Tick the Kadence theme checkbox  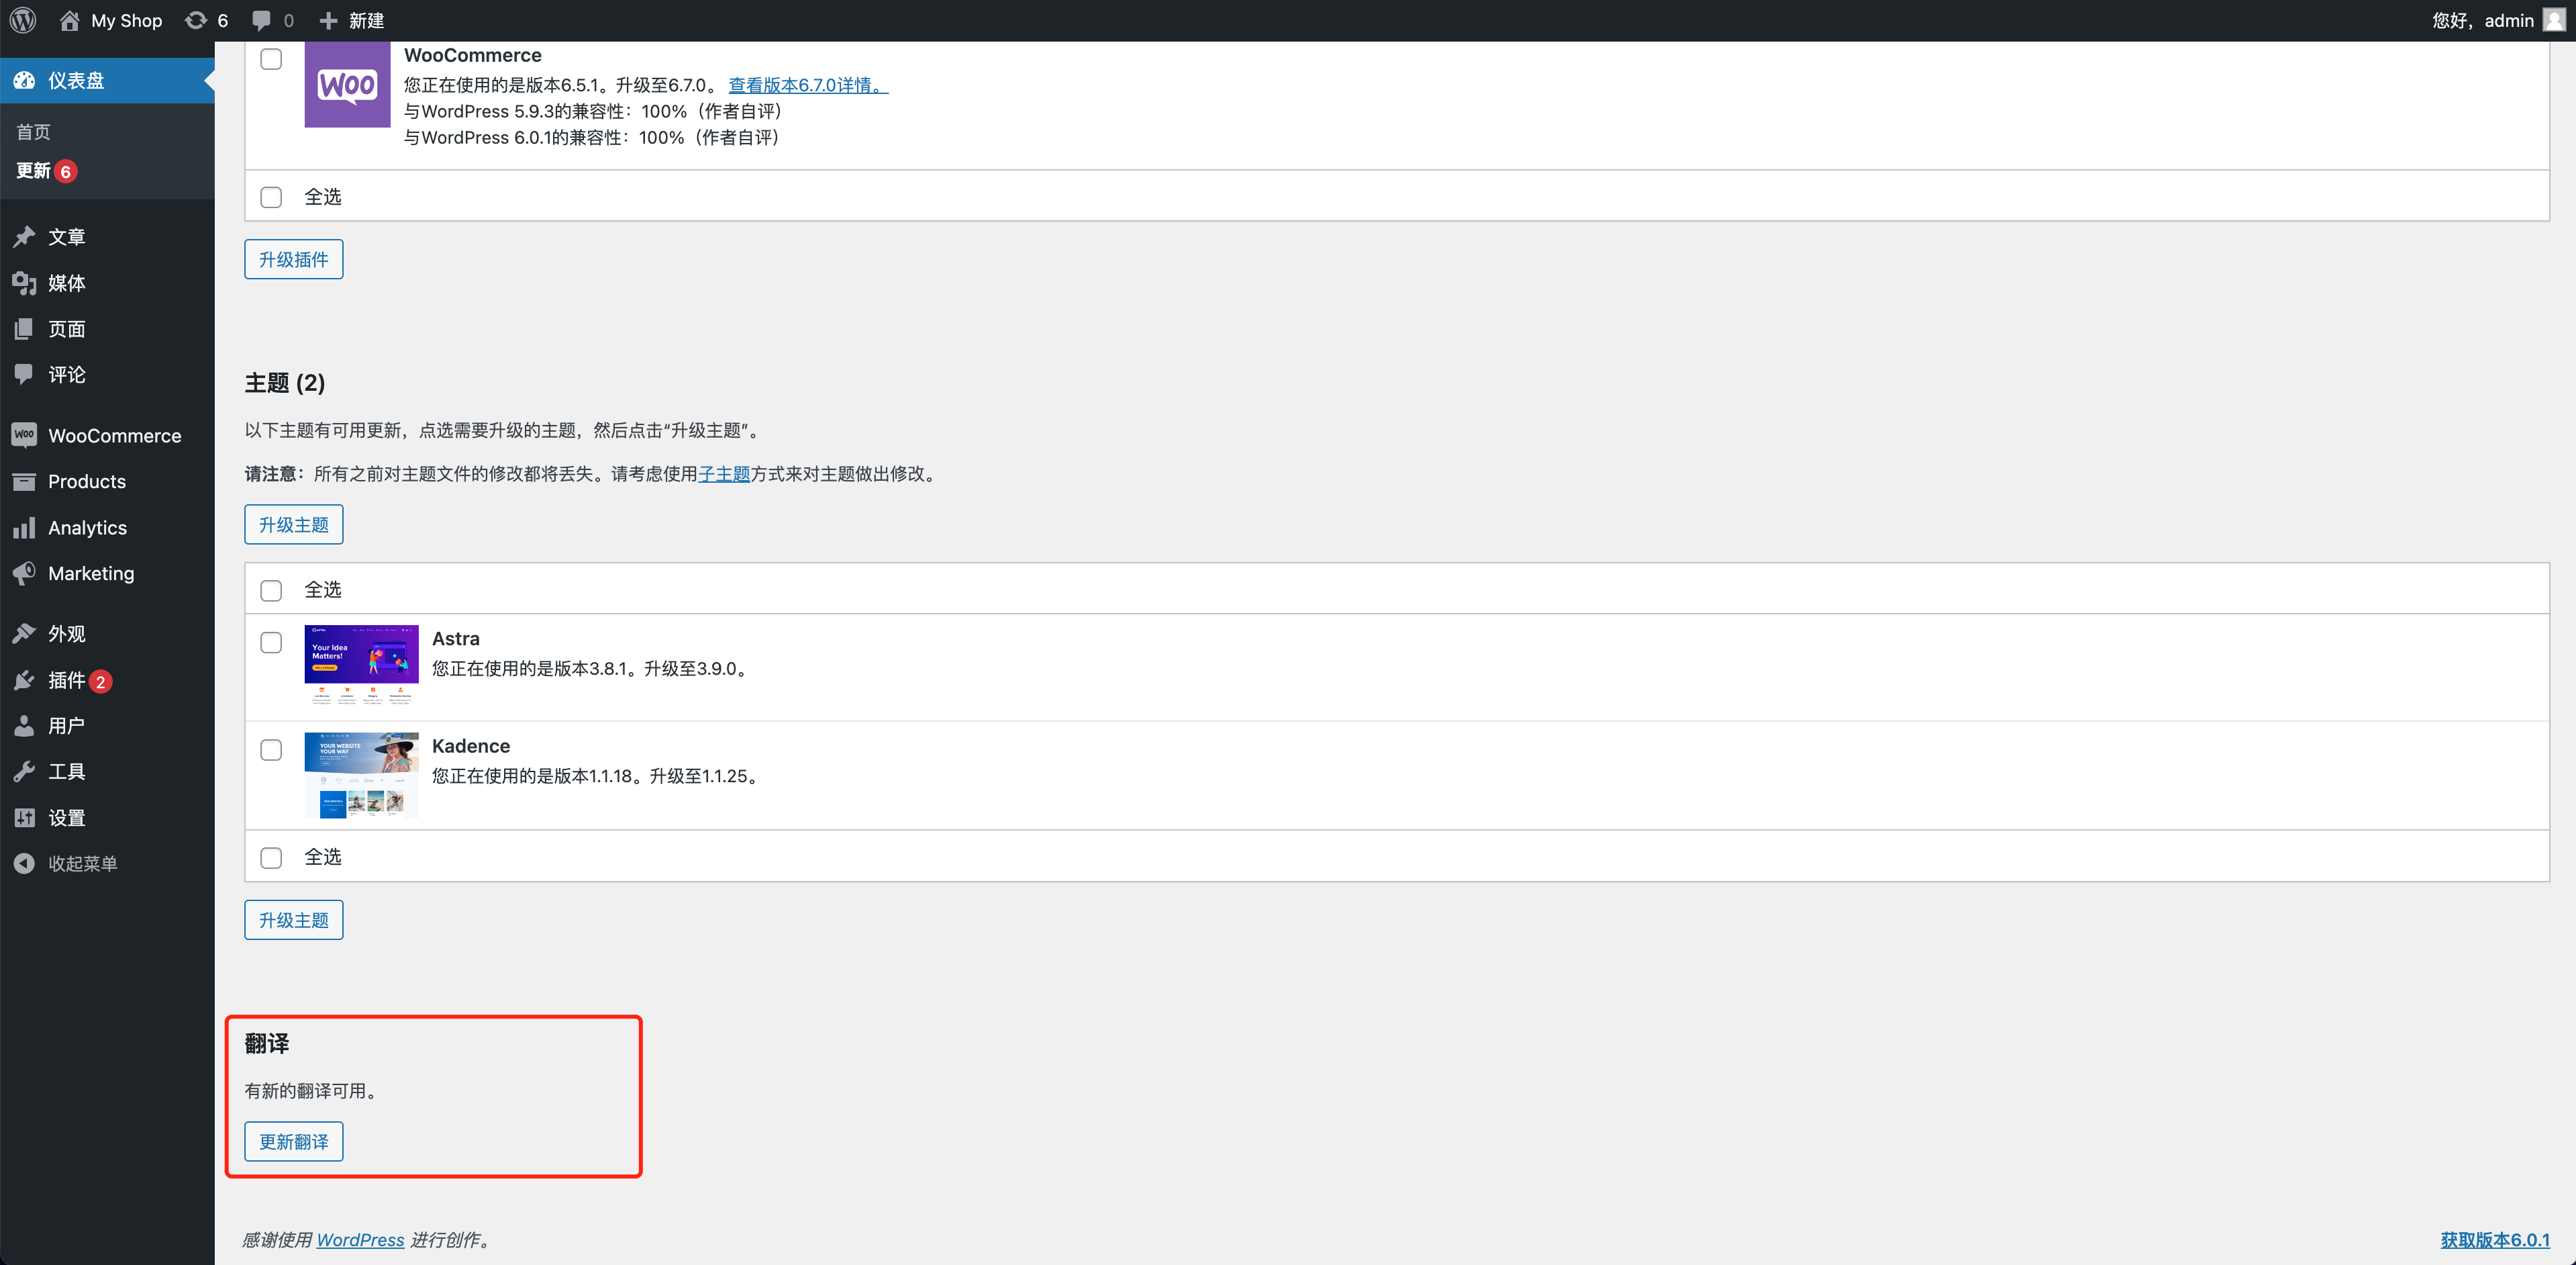[271, 750]
